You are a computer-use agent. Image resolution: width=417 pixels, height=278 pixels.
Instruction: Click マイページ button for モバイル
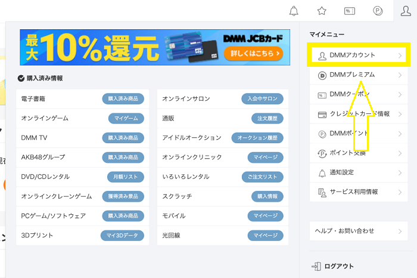pos(266,216)
